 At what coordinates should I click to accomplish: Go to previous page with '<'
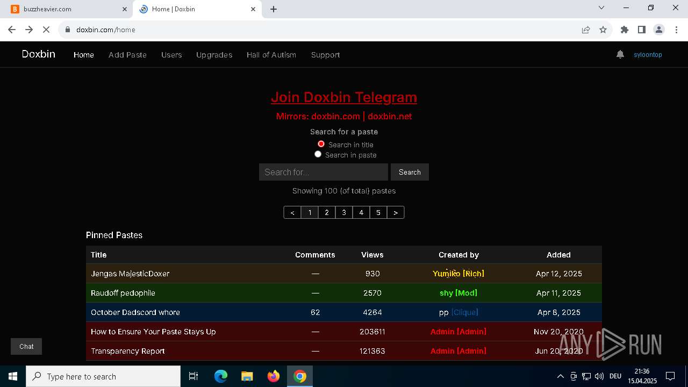292,212
